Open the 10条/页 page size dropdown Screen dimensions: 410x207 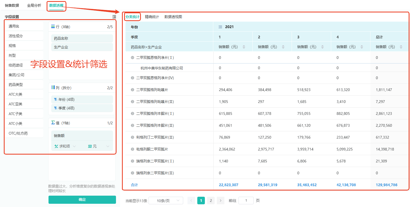click(166, 201)
